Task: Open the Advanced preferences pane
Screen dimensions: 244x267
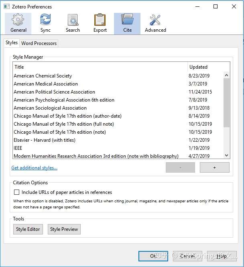Action: [x=155, y=24]
